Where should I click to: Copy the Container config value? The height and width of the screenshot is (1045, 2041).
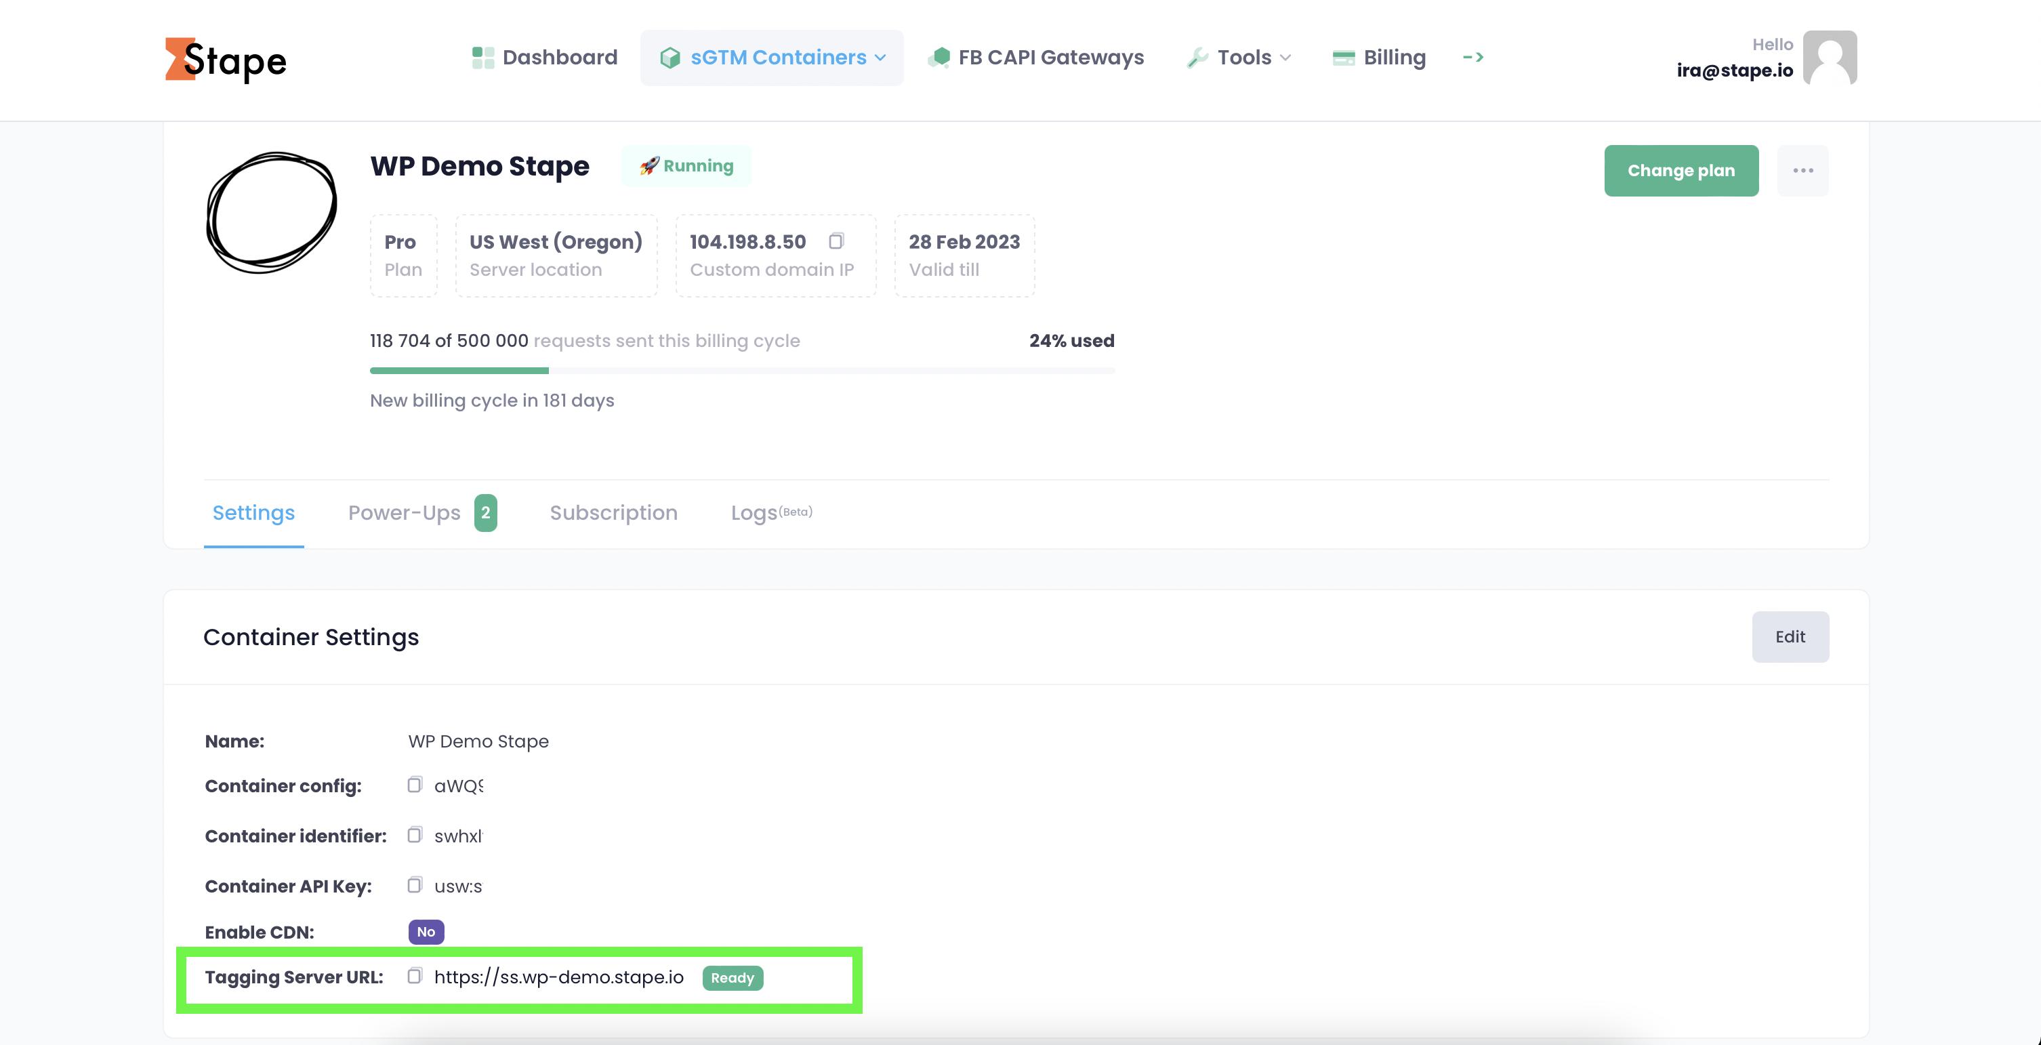coord(415,784)
